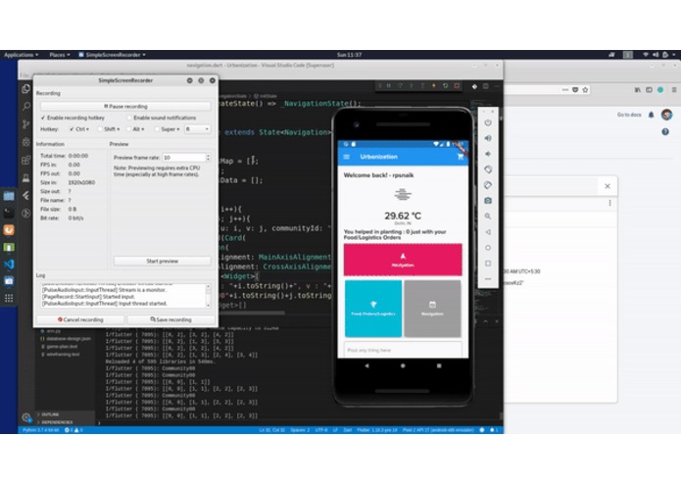Launch Visual Studio Code from the dock
Image resolution: width=681 pixels, height=484 pixels.
point(9,265)
